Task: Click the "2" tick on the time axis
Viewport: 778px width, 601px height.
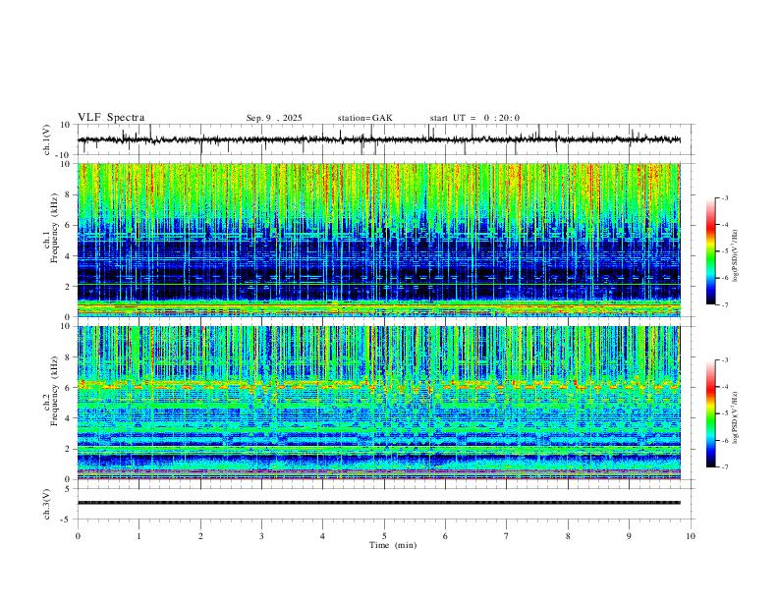Action: point(200,536)
